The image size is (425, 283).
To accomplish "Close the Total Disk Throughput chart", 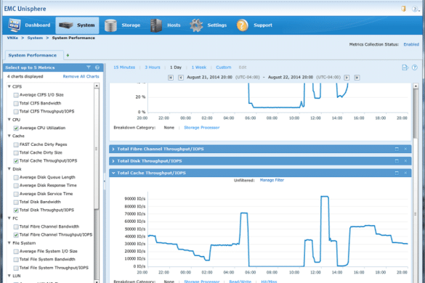I will tap(405, 161).
